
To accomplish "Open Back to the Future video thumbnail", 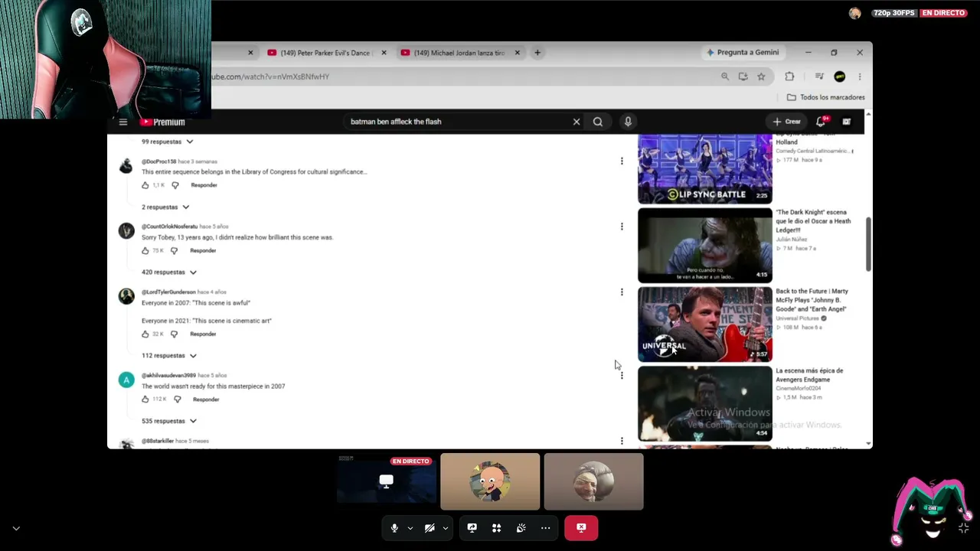I will click(705, 324).
